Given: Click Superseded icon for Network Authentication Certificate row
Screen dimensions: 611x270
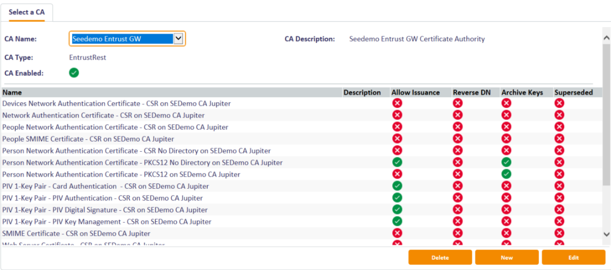Looking at the screenshot, I should point(560,115).
